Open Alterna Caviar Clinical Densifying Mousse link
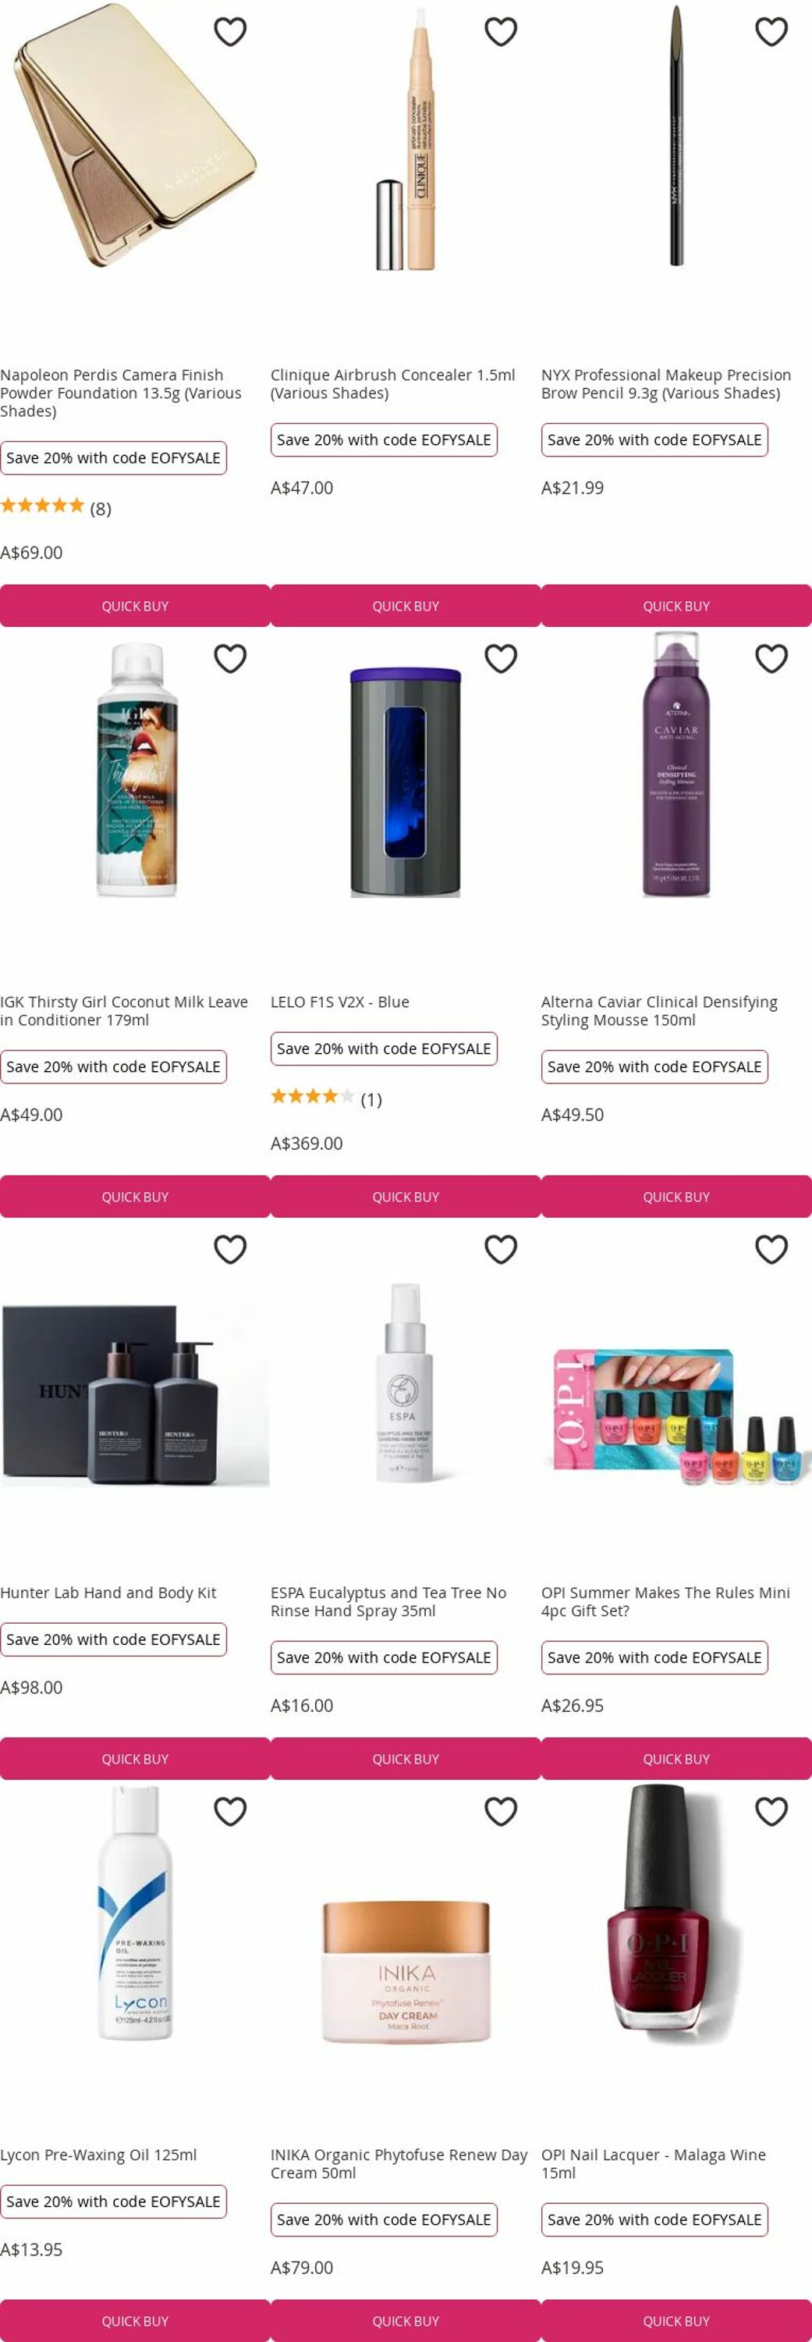 (x=659, y=1011)
